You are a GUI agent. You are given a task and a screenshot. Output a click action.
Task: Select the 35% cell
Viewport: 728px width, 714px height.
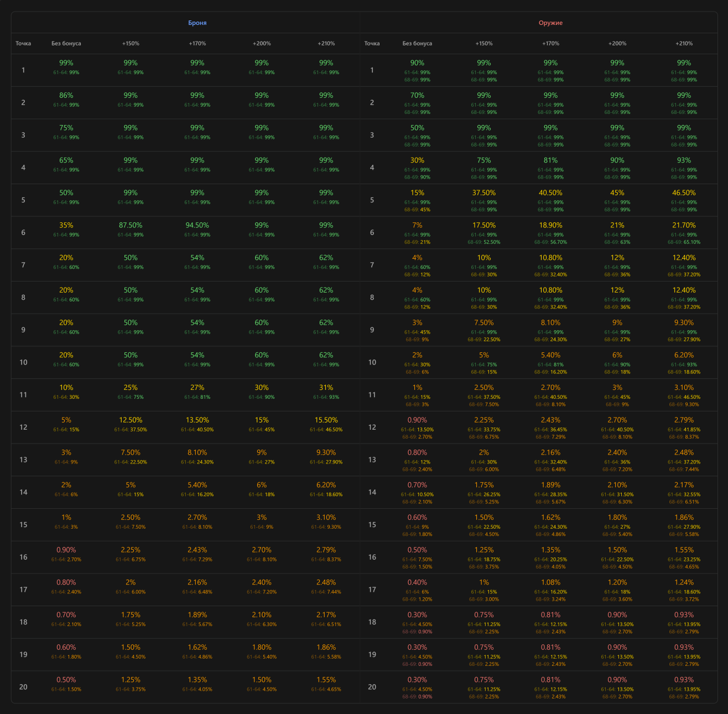point(66,226)
